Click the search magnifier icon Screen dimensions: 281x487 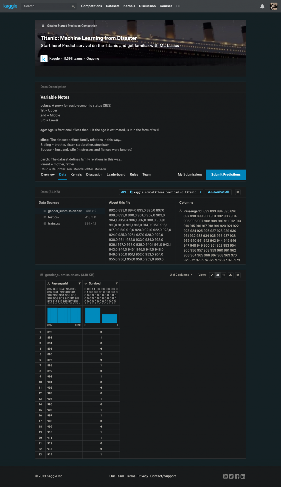(73, 6)
